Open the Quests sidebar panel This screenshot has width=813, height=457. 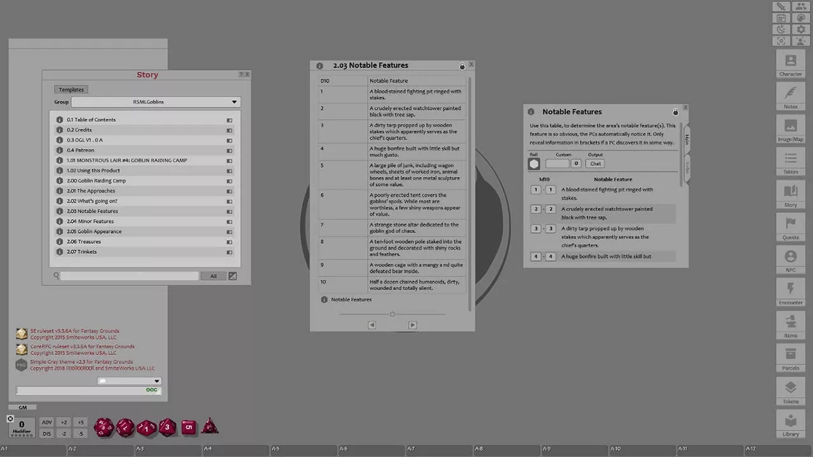(790, 227)
